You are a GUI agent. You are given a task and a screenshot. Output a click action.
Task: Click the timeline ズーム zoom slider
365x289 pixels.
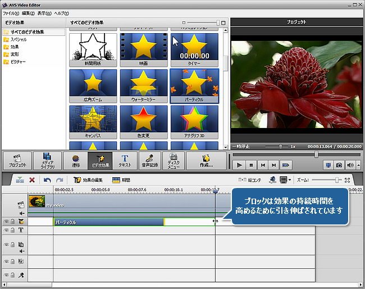(x=337, y=180)
